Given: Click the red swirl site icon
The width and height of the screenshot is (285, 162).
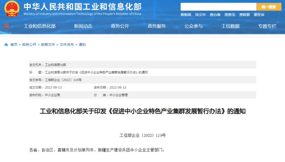Looking at the screenshot, I should 7,26.
